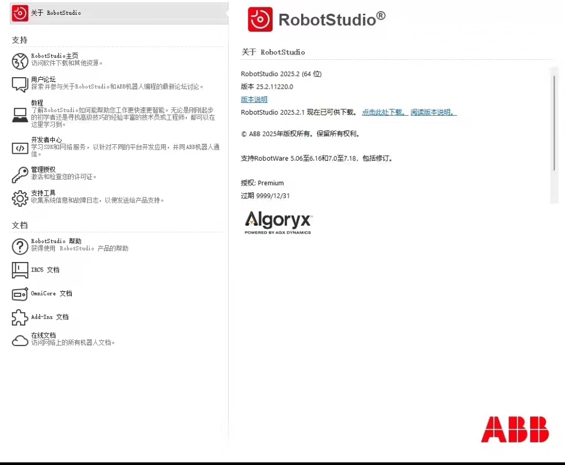
Task: Click the 用户论坛 speech bubble icon
Action: [20, 85]
